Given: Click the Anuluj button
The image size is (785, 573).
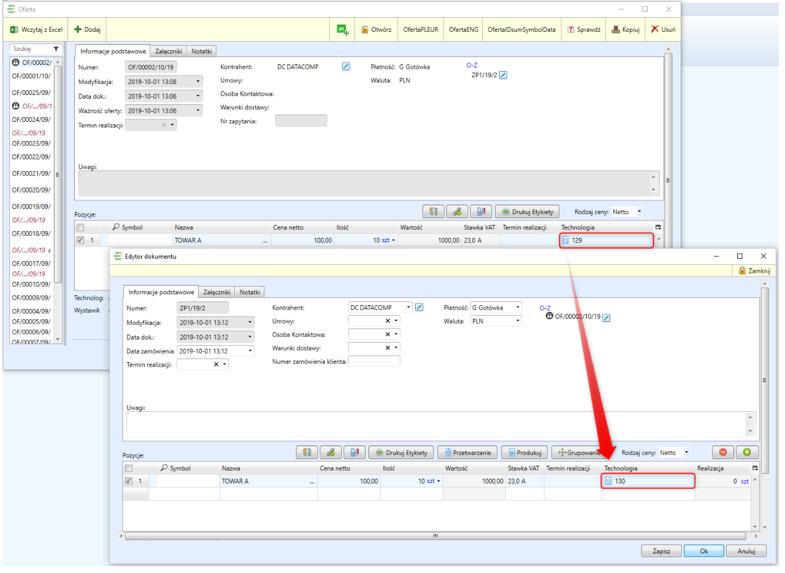Looking at the screenshot, I should click(x=746, y=551).
